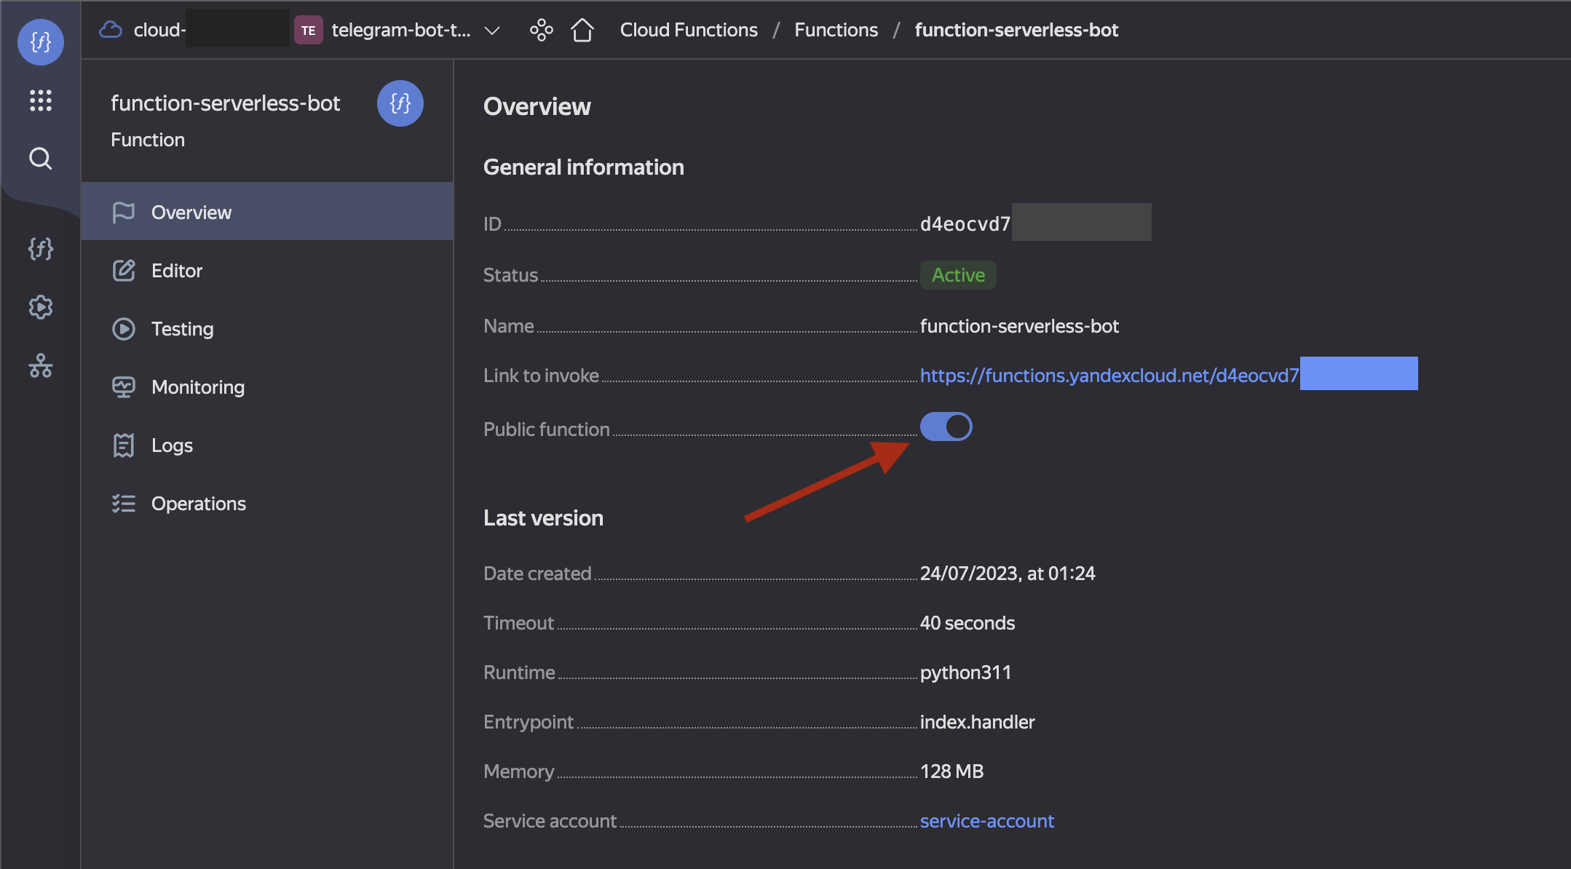Open the Link to invoke URL

(x=1108, y=376)
